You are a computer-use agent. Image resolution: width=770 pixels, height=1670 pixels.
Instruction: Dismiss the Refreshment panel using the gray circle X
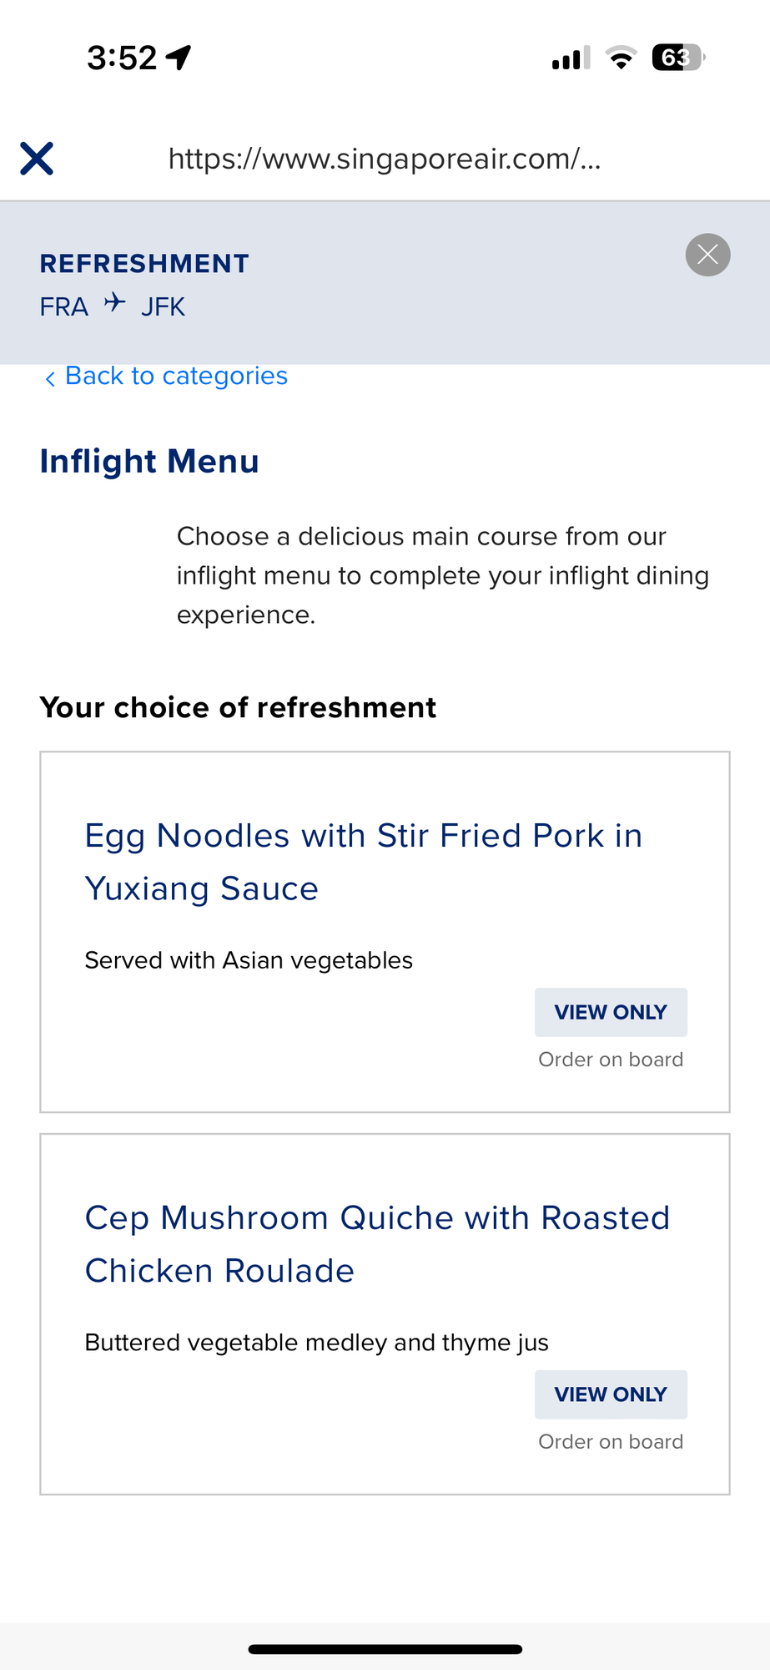707,255
